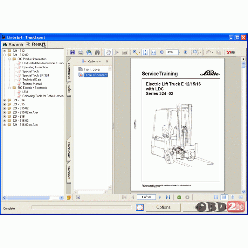Expand the 324 - E16-02 folder

(x=4, y=121)
